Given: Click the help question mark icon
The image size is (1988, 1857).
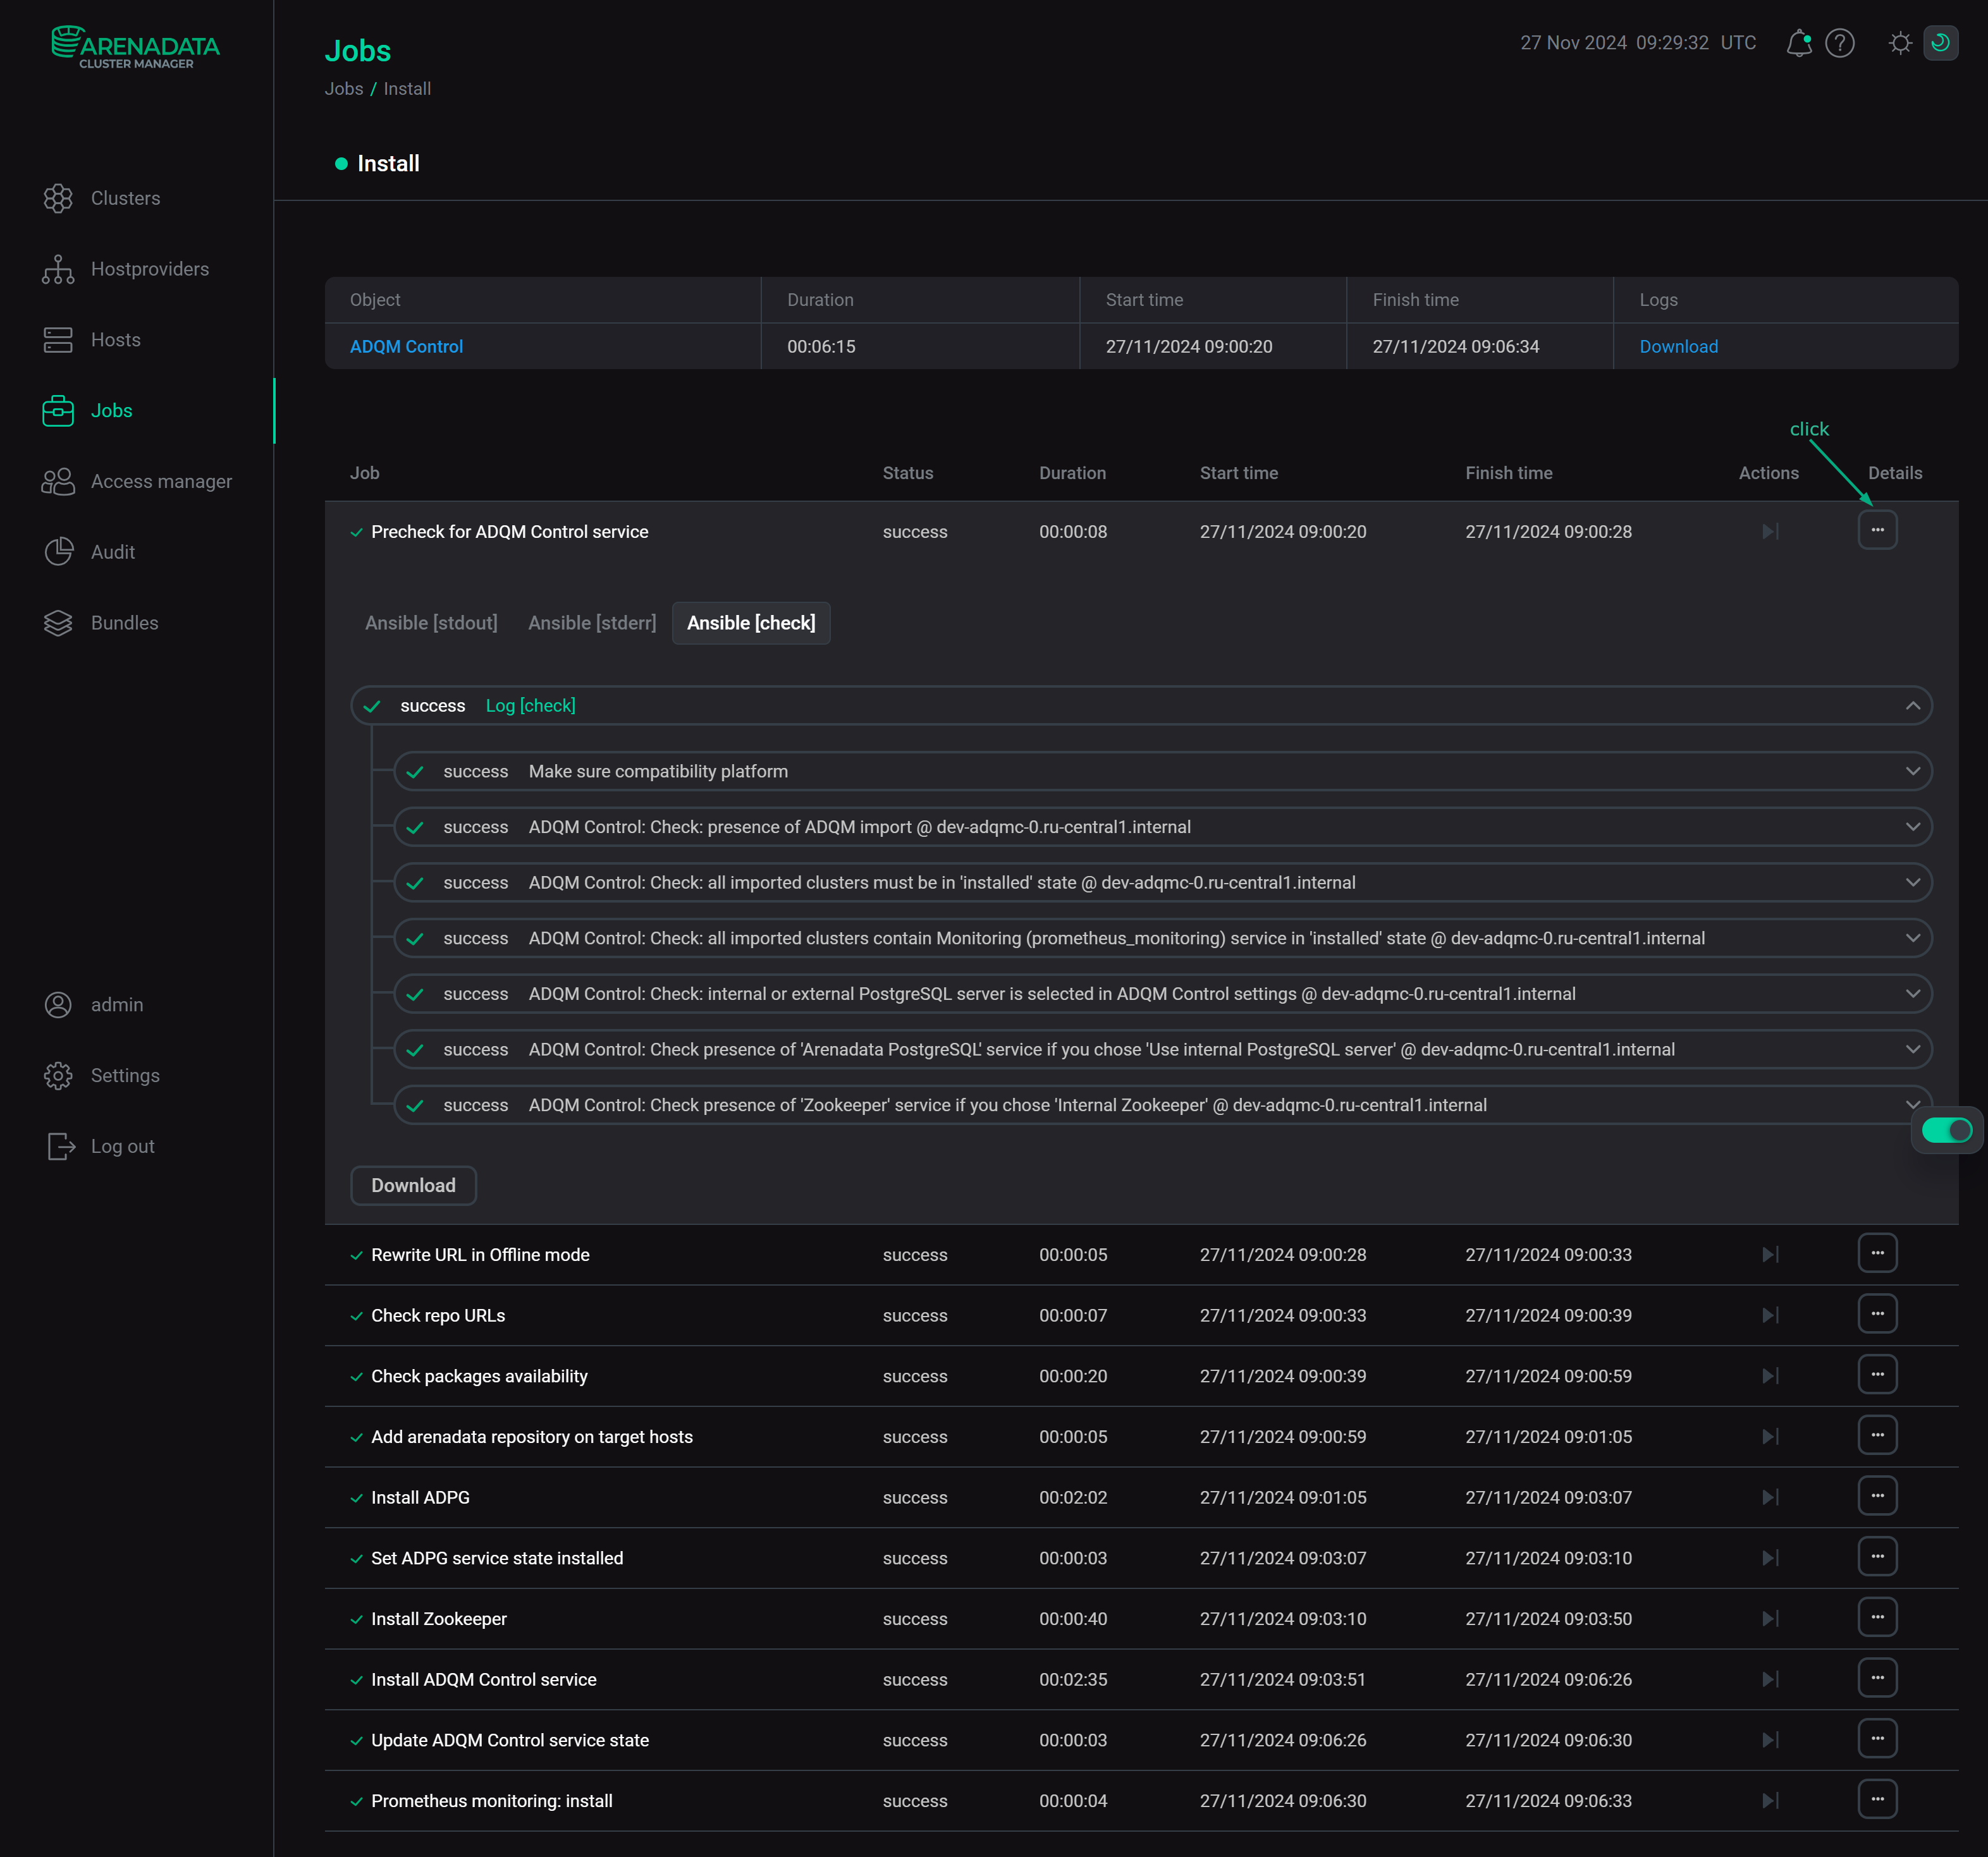Looking at the screenshot, I should coord(1839,43).
